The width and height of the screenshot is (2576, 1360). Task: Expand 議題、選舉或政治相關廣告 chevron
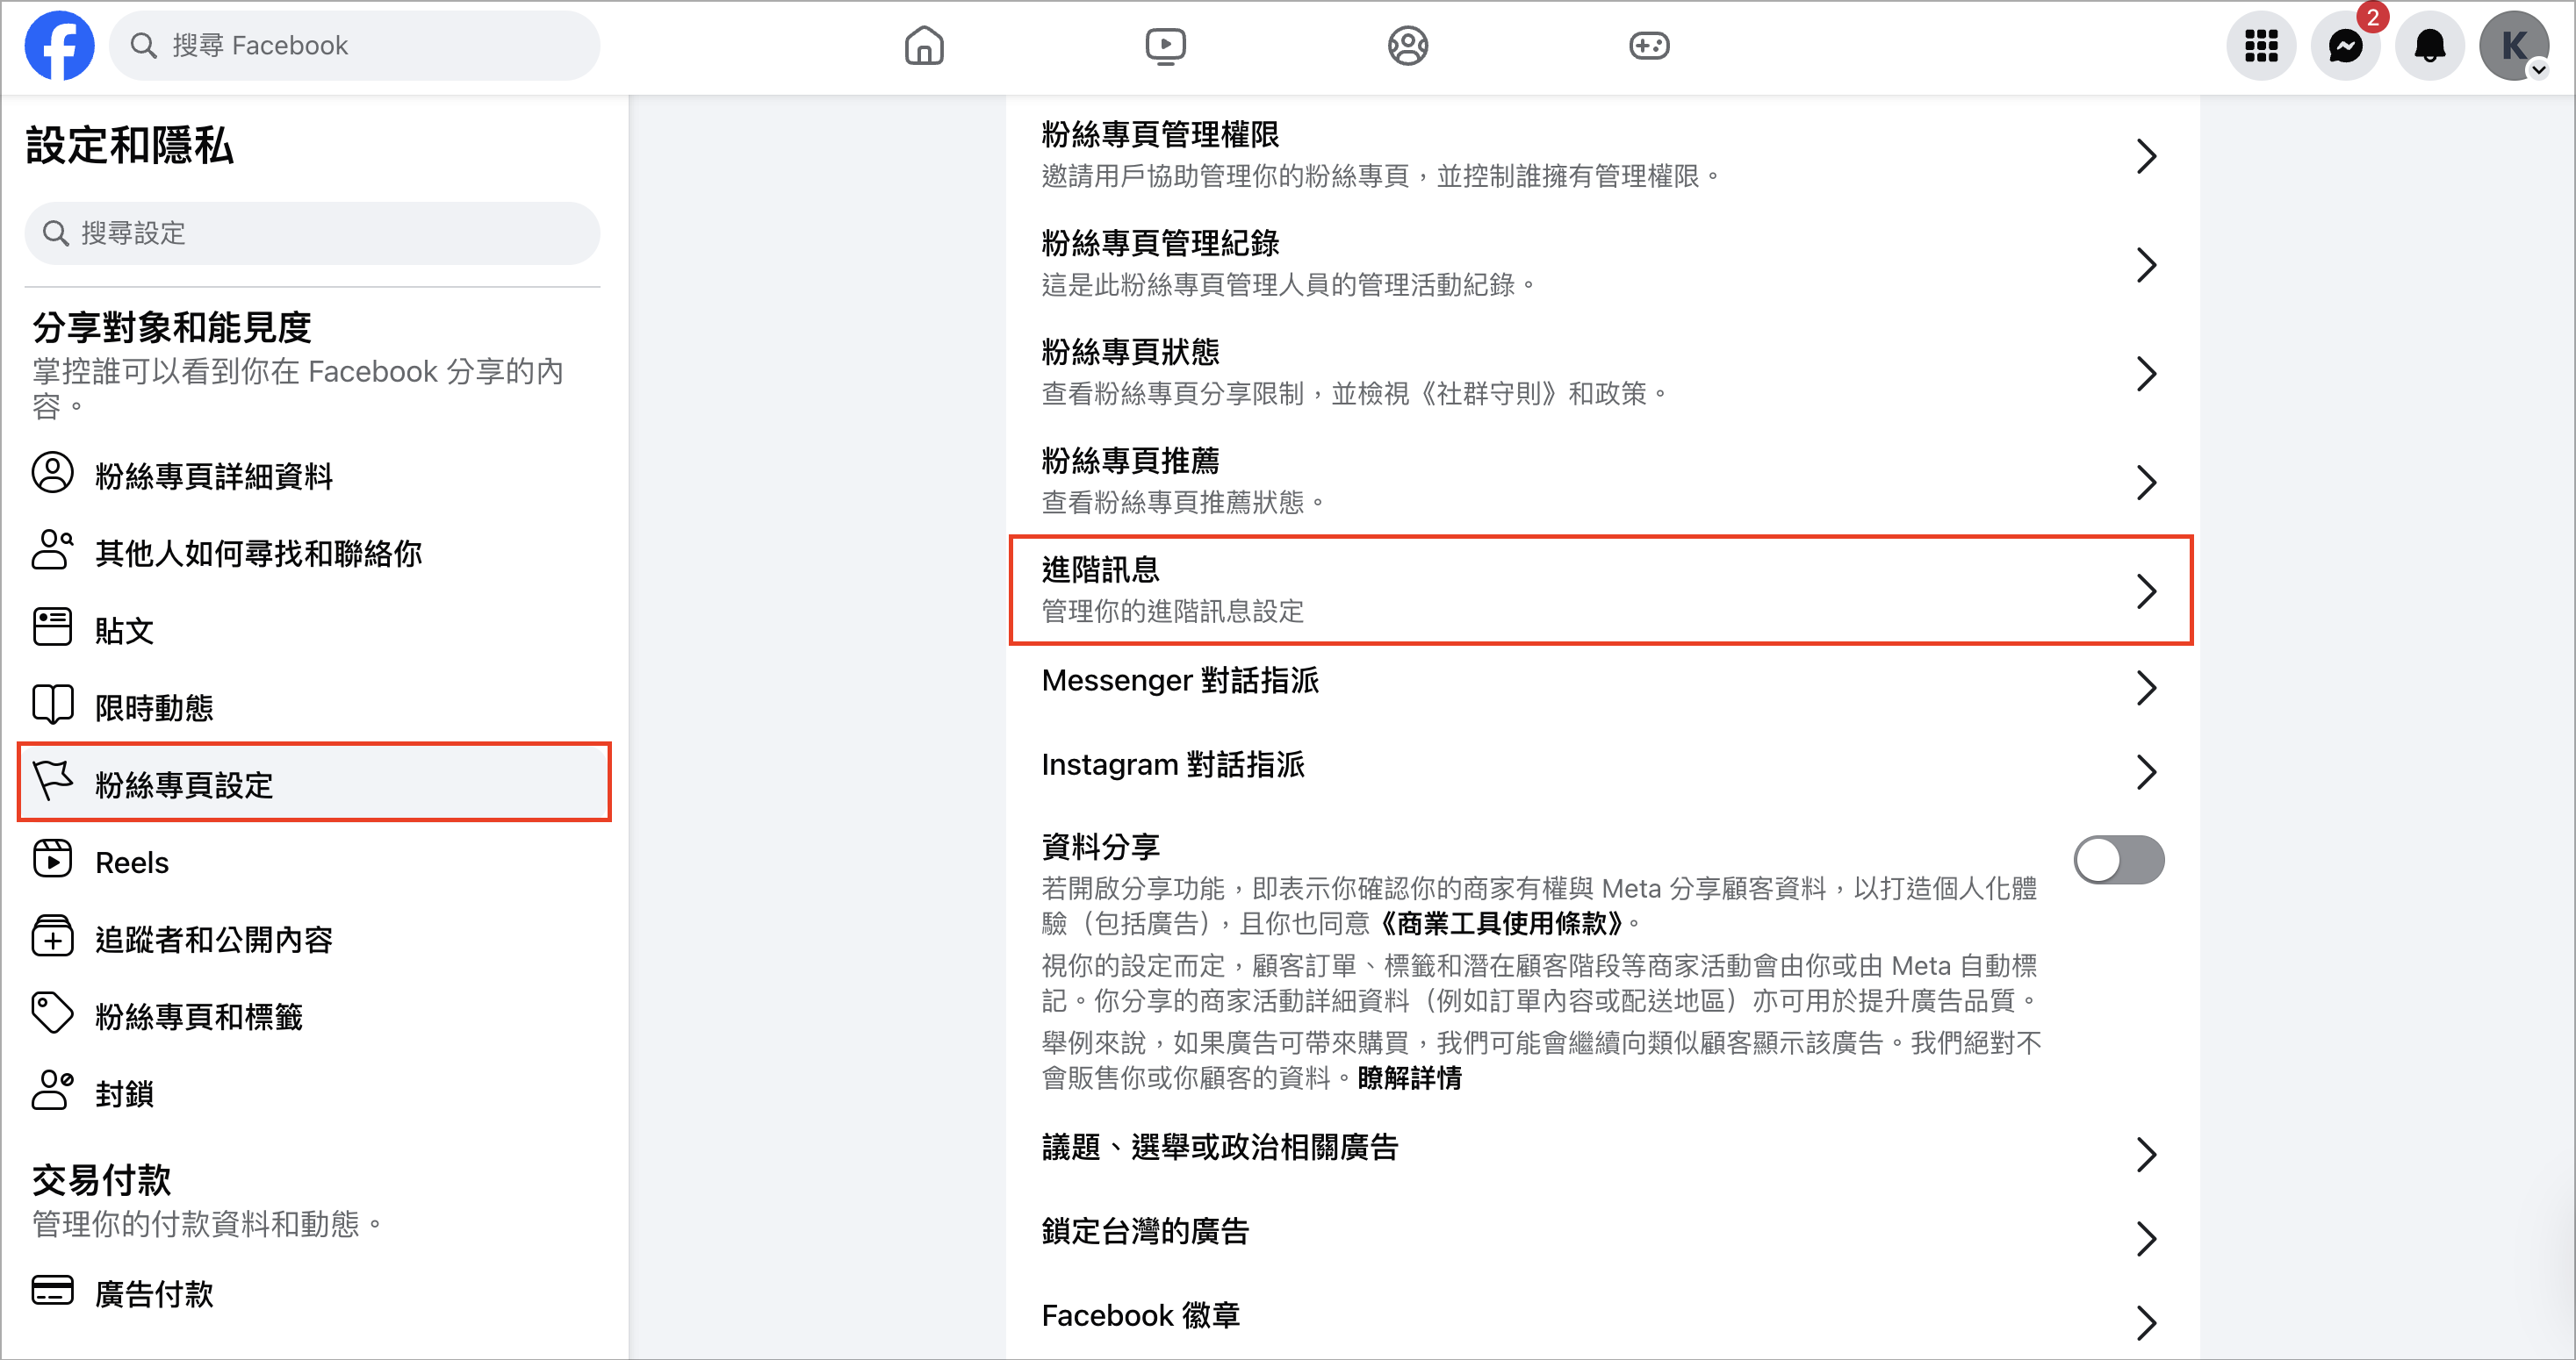point(2146,1154)
